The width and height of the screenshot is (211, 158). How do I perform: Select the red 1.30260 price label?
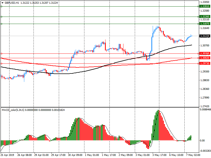coord(205,53)
